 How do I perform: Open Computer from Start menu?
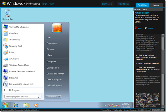pyautogui.click(x=51, y=61)
